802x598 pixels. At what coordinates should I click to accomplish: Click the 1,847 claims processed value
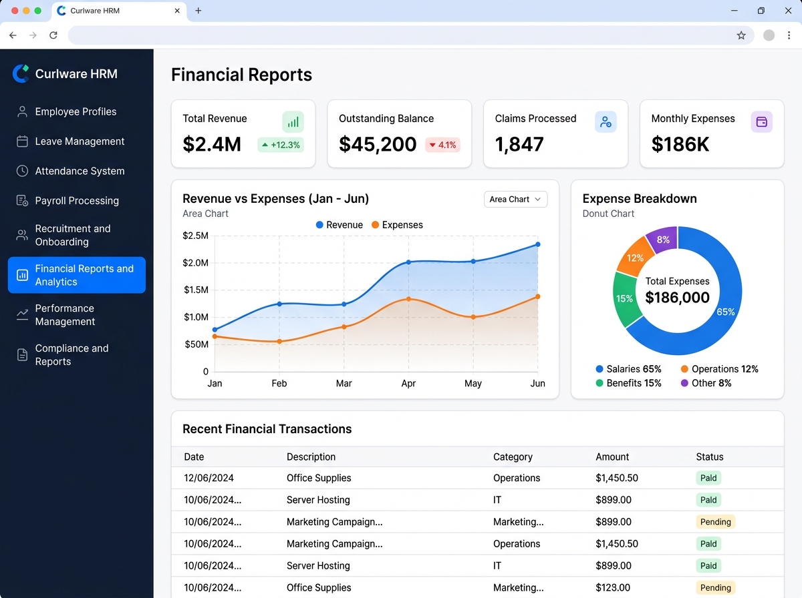[519, 144]
